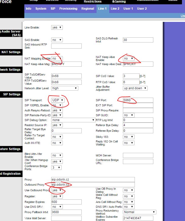Screen dimensions: 185x221
Task: Click the SIP ToS/DiffServ Value field
Action: (66, 76)
